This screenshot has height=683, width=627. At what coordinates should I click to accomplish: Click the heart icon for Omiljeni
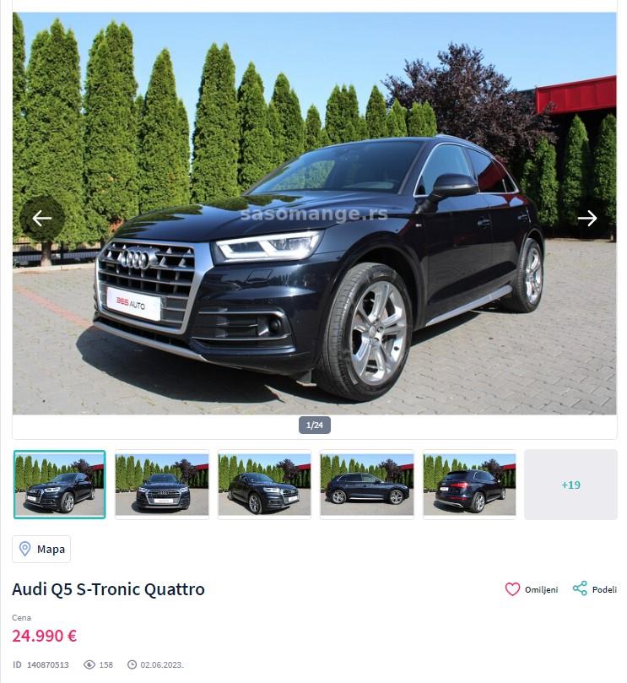pyautogui.click(x=512, y=589)
